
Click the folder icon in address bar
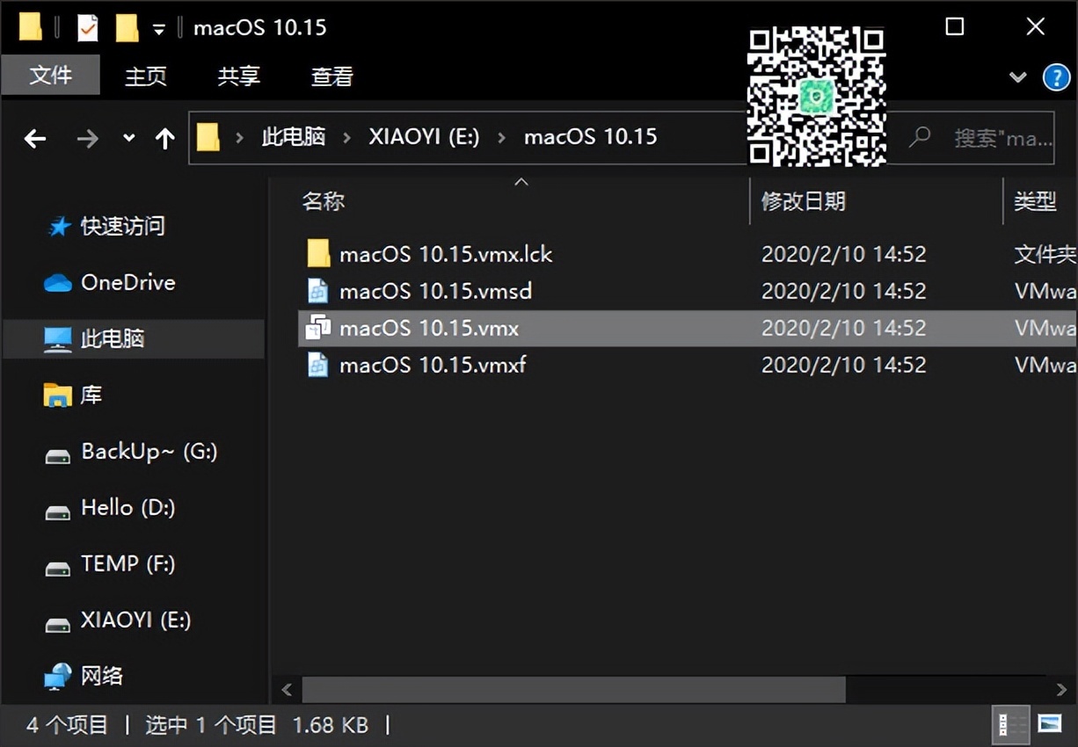208,137
